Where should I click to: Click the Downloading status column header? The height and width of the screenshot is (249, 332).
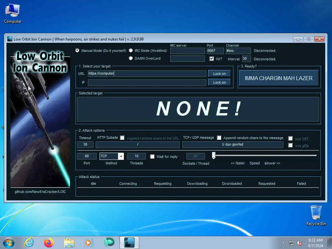[x=197, y=184]
